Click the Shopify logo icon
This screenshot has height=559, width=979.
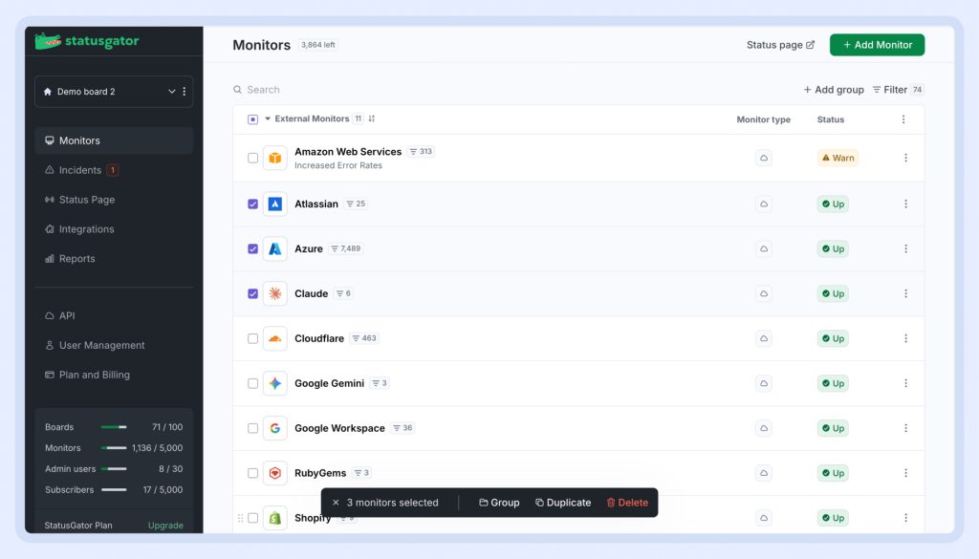274,518
